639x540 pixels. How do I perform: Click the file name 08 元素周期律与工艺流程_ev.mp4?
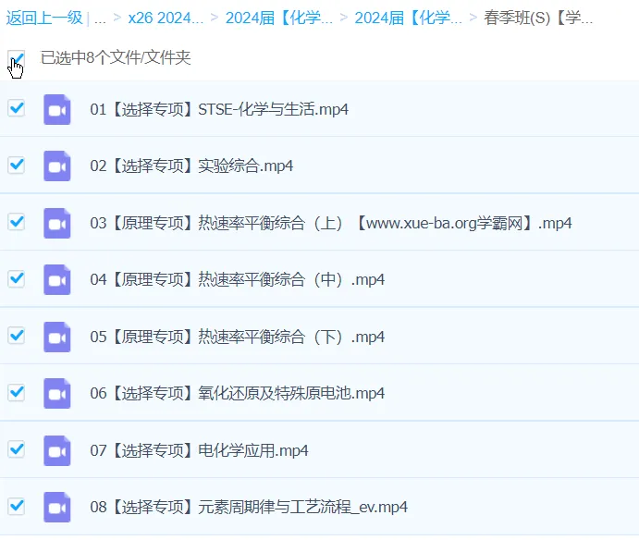coord(248,507)
